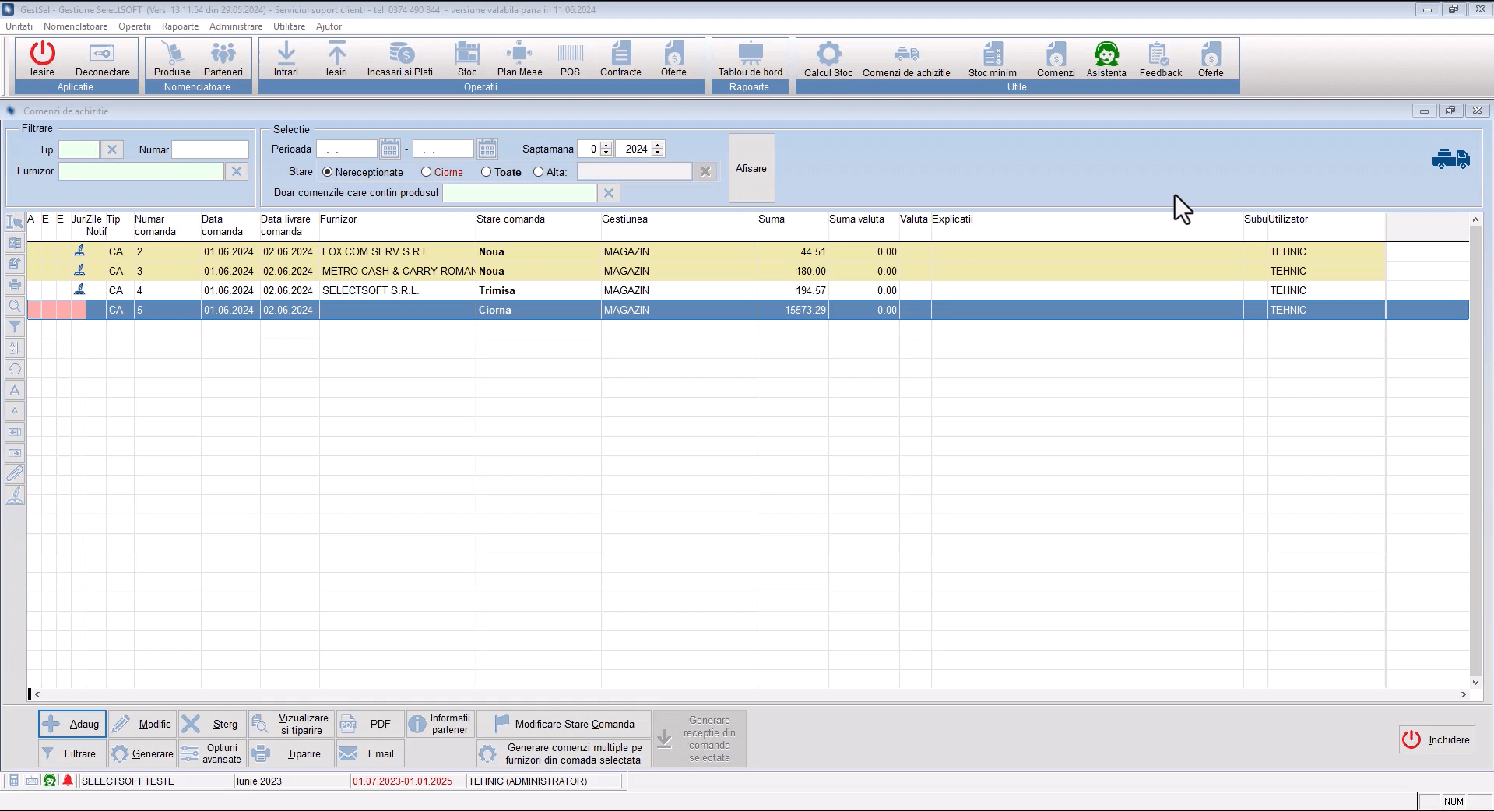Click the Afisare button
This screenshot has width=1494, height=811.
click(x=751, y=168)
